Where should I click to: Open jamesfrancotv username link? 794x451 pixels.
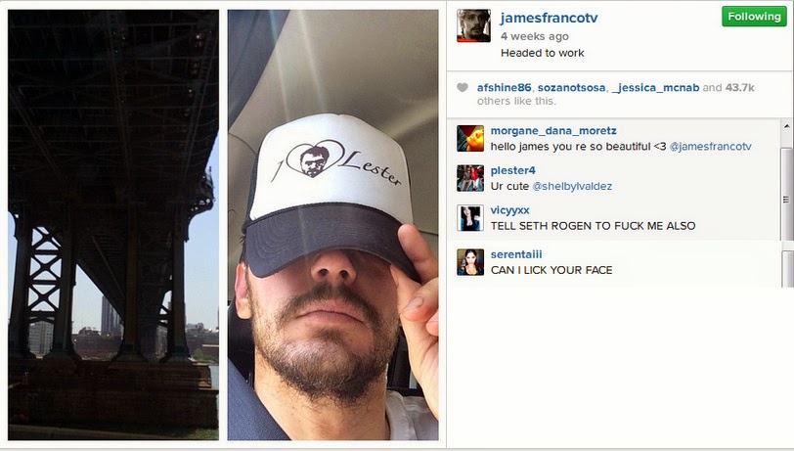tap(549, 19)
